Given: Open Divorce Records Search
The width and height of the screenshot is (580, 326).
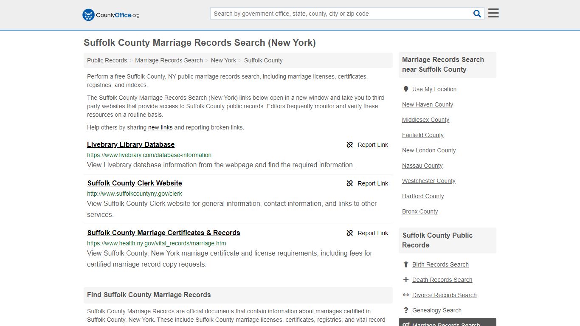Looking at the screenshot, I should coord(444,295).
